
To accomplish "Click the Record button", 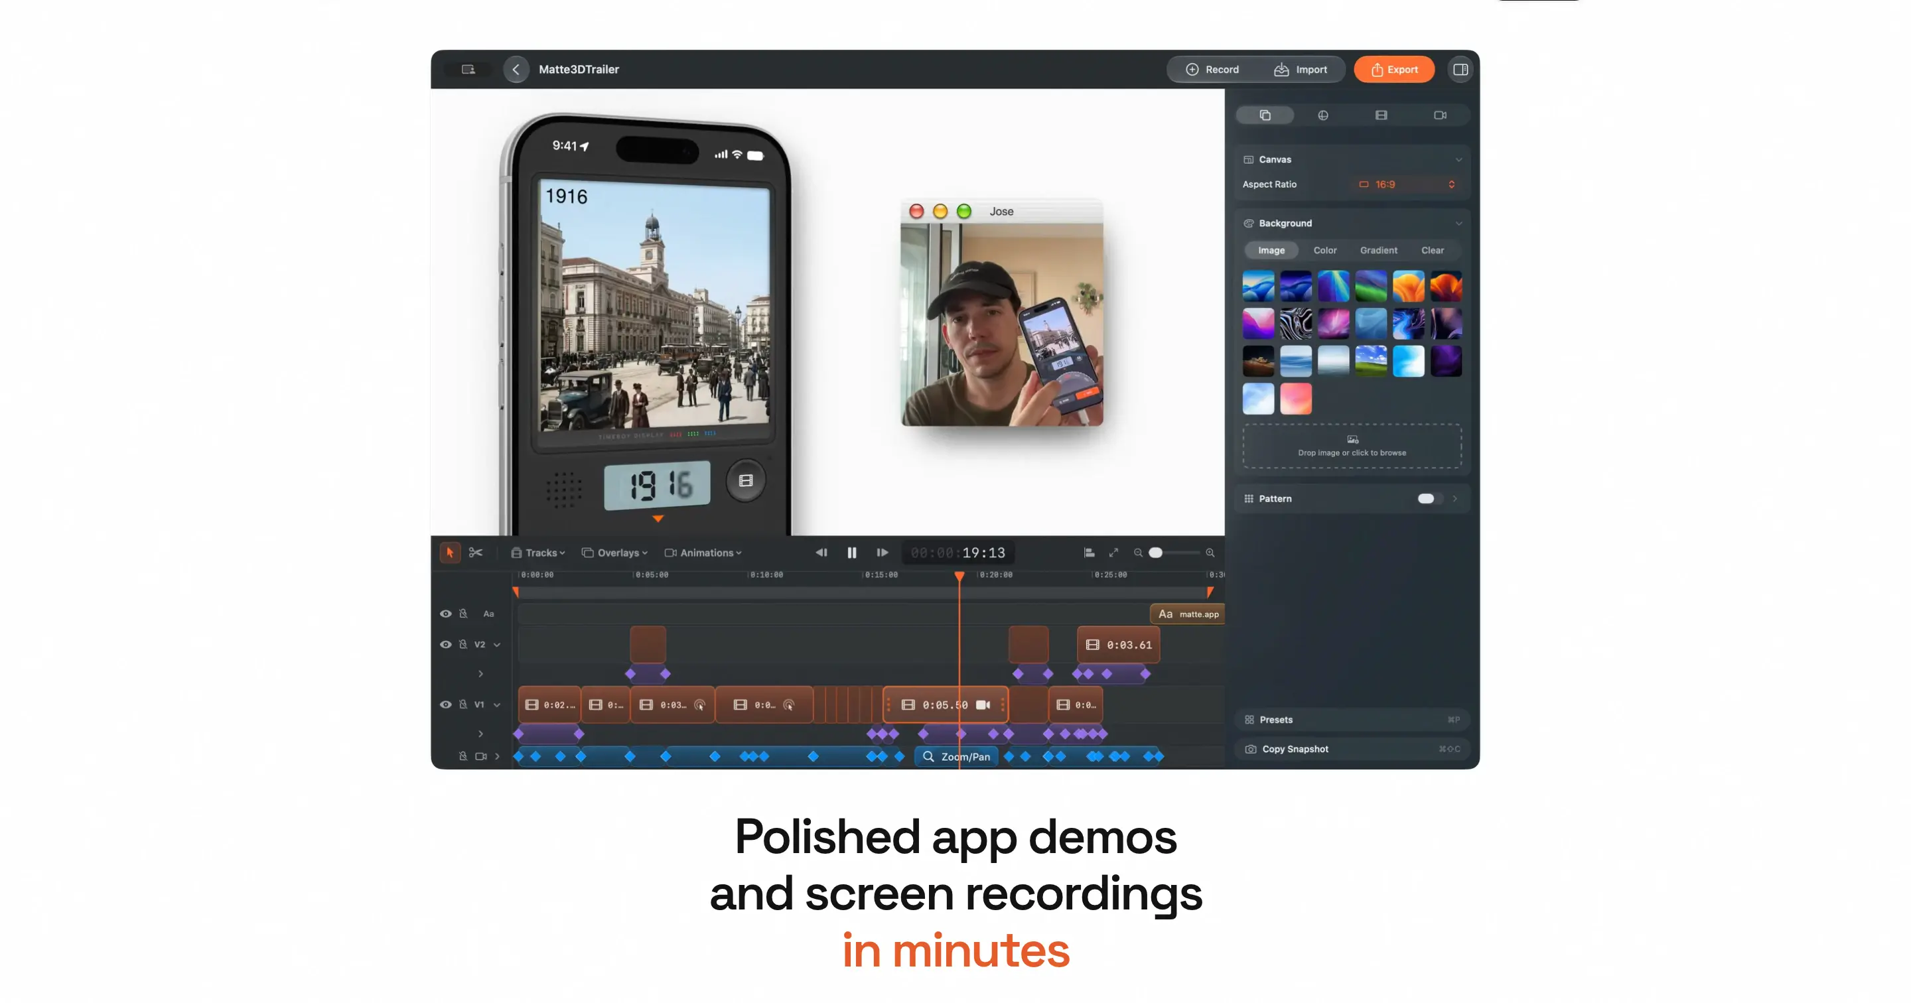I will tap(1212, 70).
